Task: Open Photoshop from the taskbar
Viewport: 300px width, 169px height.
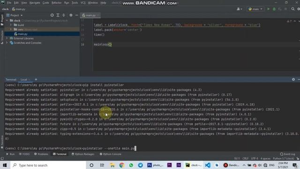Action: (x=155, y=165)
